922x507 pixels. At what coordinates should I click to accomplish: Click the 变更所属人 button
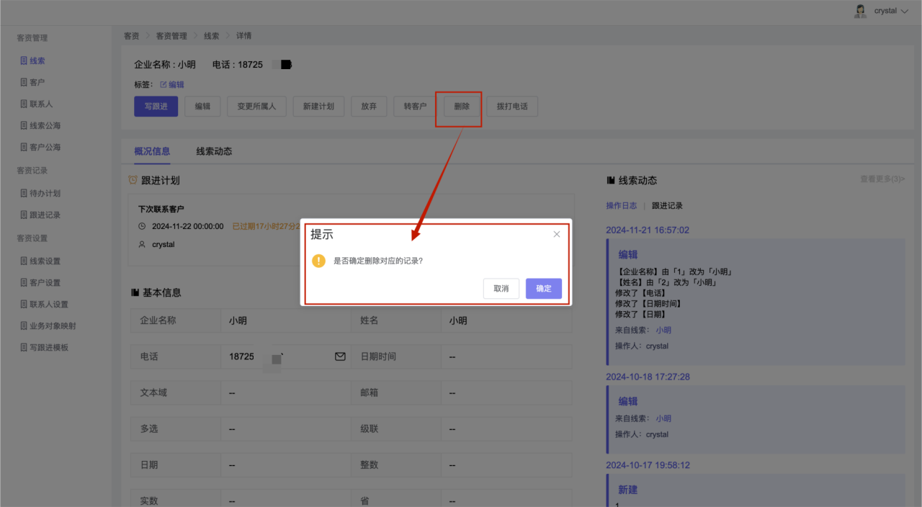(x=256, y=107)
